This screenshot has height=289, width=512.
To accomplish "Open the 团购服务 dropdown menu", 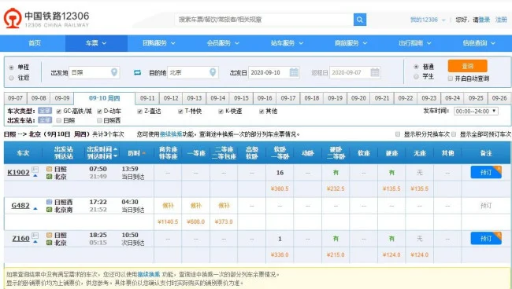I will coord(159,43).
